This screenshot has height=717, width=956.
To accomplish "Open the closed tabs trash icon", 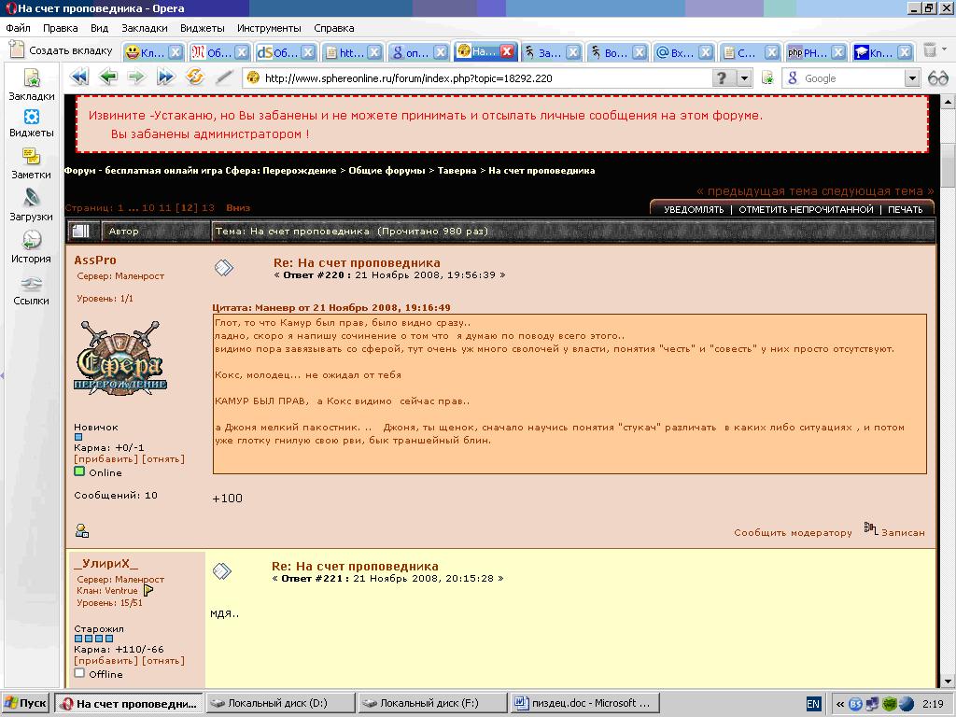I will 929,50.
